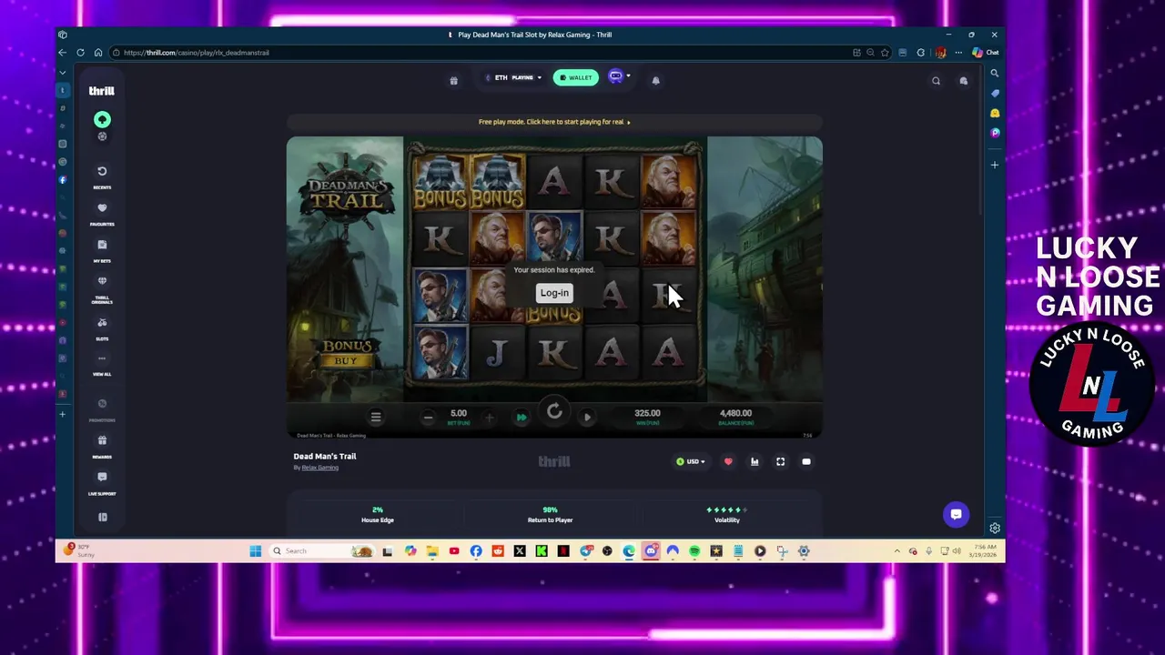The height and width of the screenshot is (655, 1165).
Task: Click View All in the sidebar
Action: [102, 364]
